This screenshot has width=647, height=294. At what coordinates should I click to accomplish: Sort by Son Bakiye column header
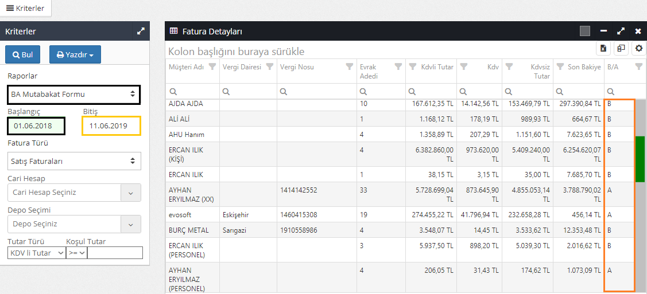point(584,67)
